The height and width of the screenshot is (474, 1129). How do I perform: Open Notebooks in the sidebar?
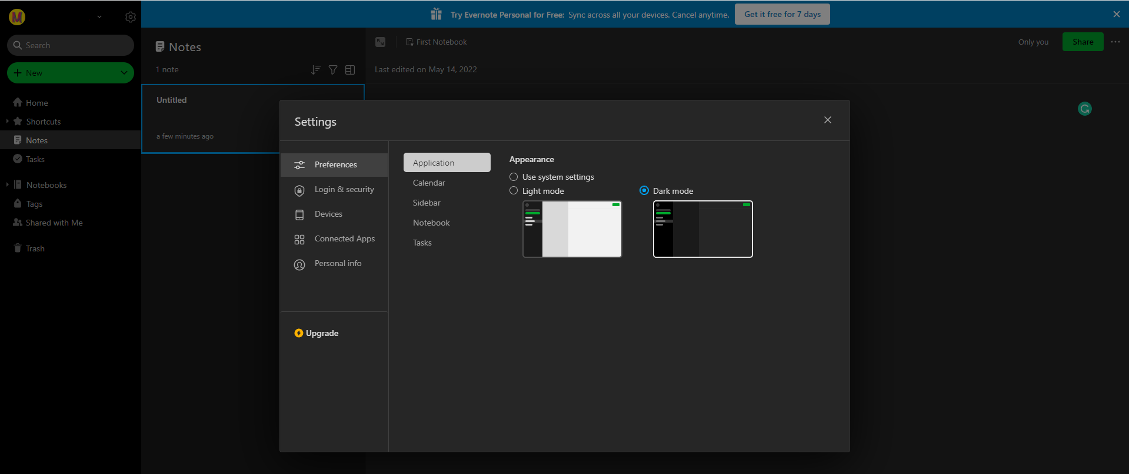point(46,185)
